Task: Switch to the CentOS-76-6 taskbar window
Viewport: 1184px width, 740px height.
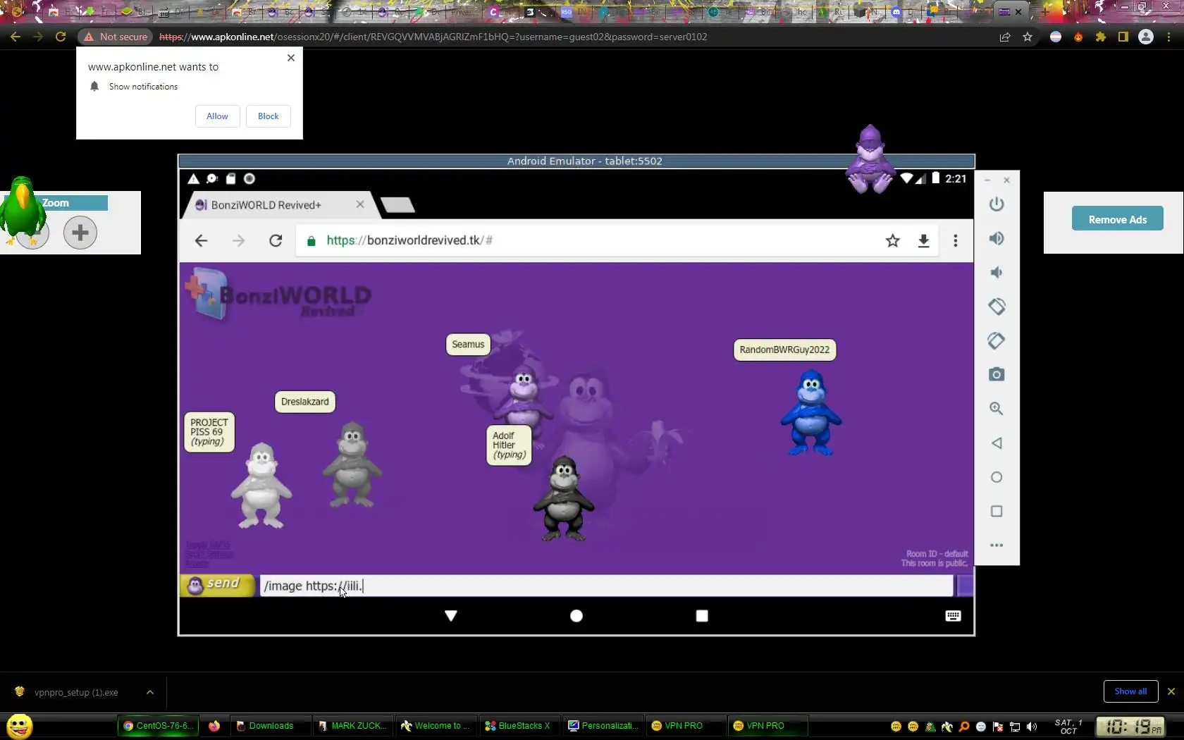Action: (157, 726)
